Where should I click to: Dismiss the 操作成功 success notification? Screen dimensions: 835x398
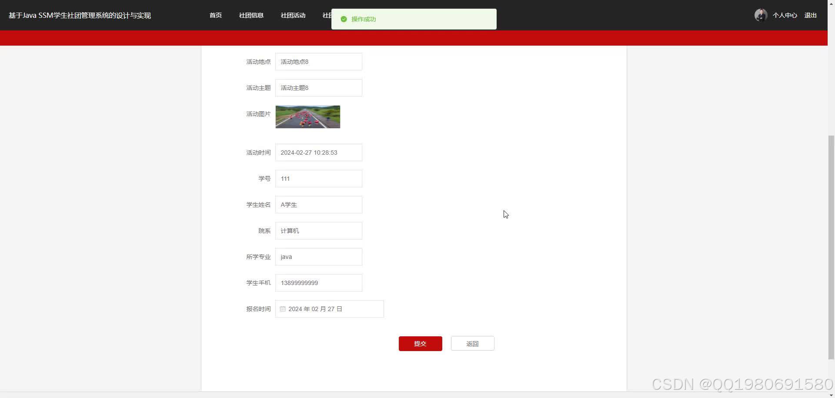pos(413,19)
